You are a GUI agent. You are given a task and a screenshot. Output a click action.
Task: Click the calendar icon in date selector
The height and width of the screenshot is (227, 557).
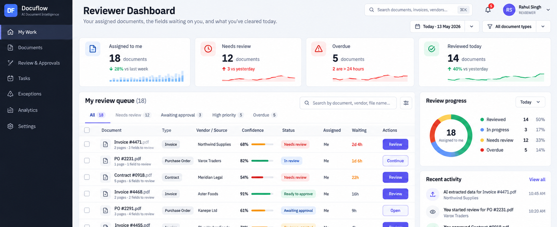click(x=417, y=26)
